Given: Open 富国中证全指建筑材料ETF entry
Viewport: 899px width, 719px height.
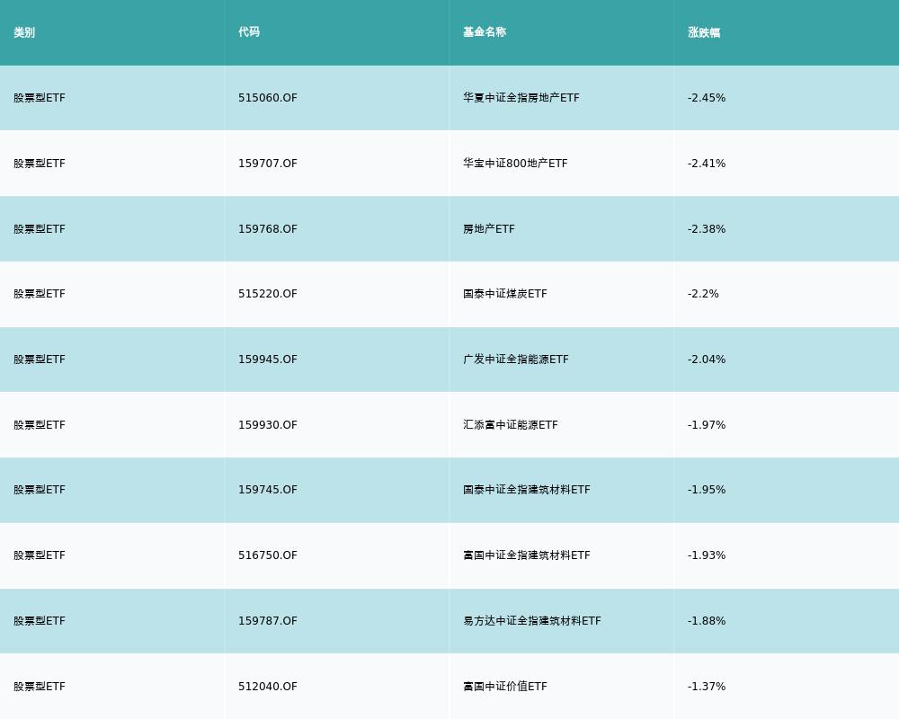Looking at the screenshot, I should point(527,555).
